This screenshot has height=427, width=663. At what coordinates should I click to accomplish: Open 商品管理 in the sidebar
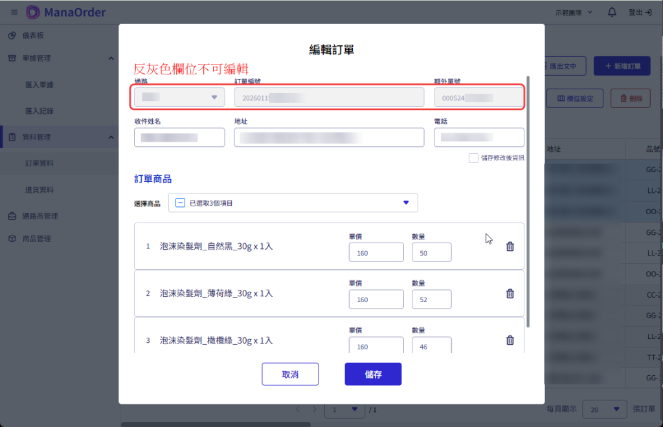pyautogui.click(x=36, y=239)
